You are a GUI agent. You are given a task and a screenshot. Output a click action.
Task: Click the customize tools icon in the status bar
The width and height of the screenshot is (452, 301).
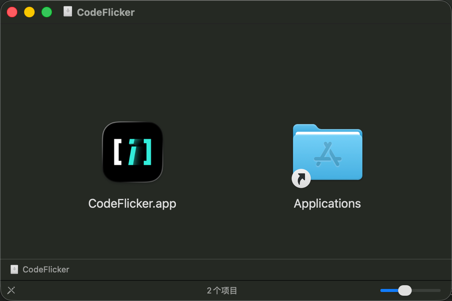(x=11, y=290)
